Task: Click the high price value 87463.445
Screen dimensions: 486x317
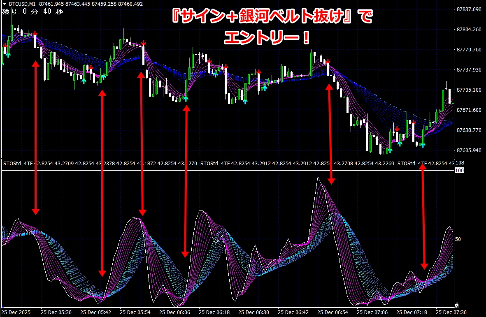Action: click(78, 4)
